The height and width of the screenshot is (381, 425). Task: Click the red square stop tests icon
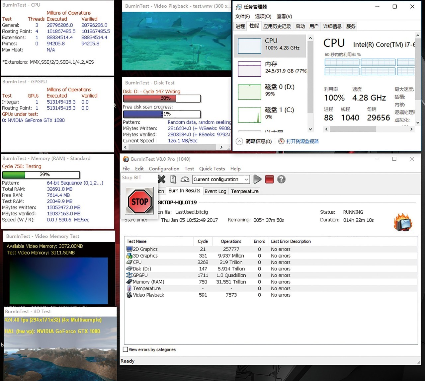click(269, 180)
